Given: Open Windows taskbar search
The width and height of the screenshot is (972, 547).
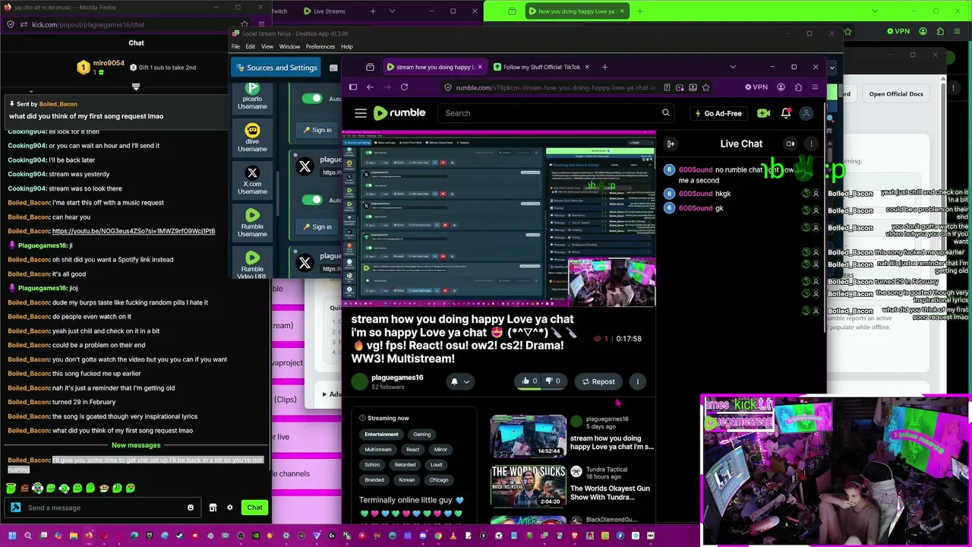Looking at the screenshot, I should pos(28,536).
